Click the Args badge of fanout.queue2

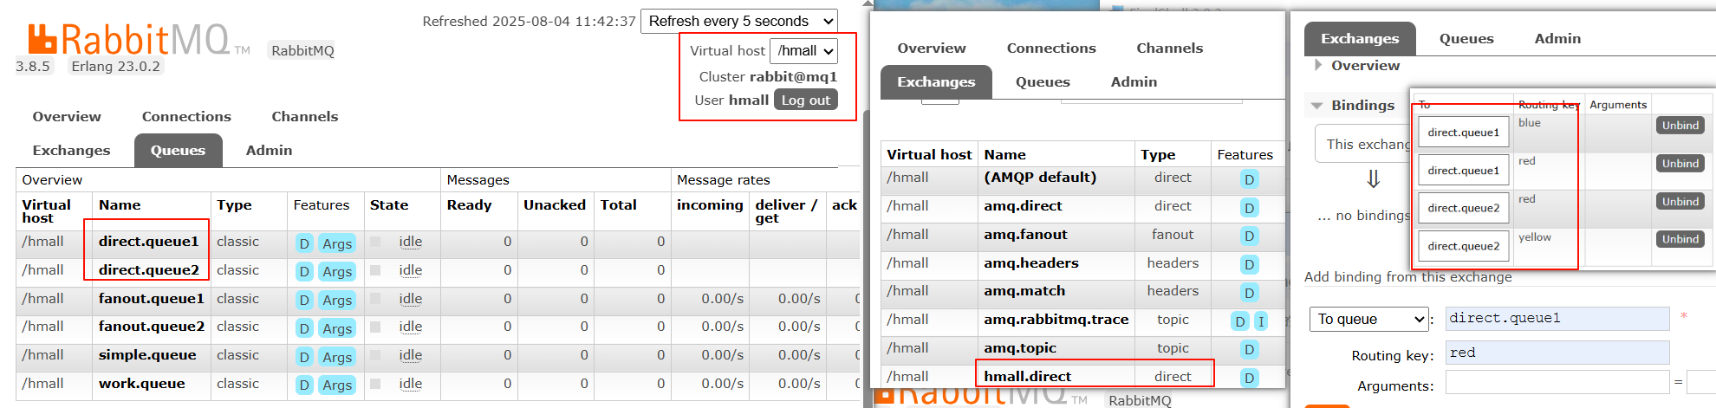337,328
